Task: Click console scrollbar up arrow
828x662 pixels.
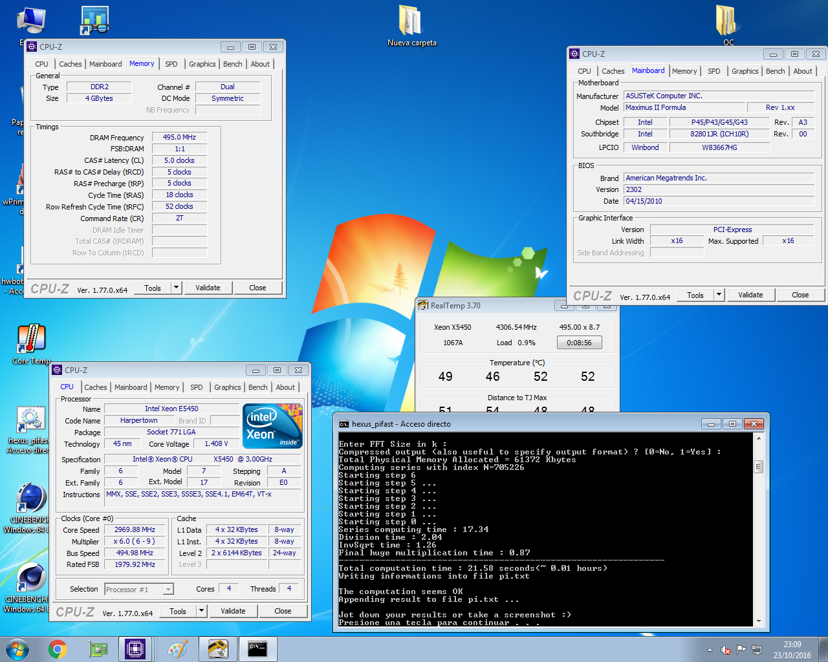Action: 758,438
